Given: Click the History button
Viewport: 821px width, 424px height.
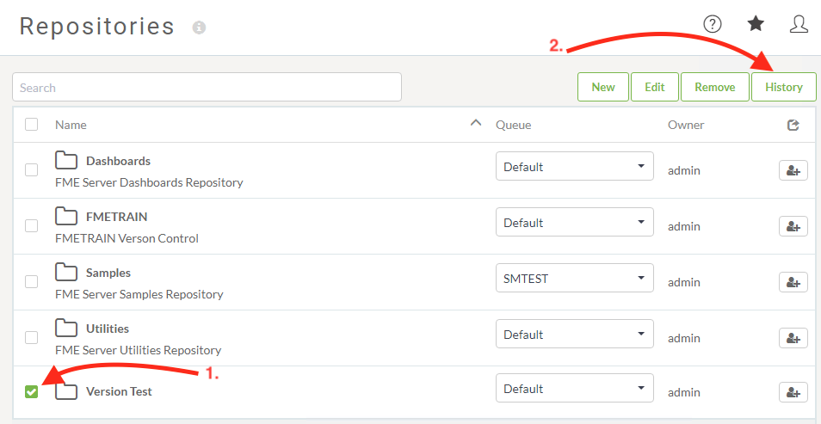Looking at the screenshot, I should point(783,87).
